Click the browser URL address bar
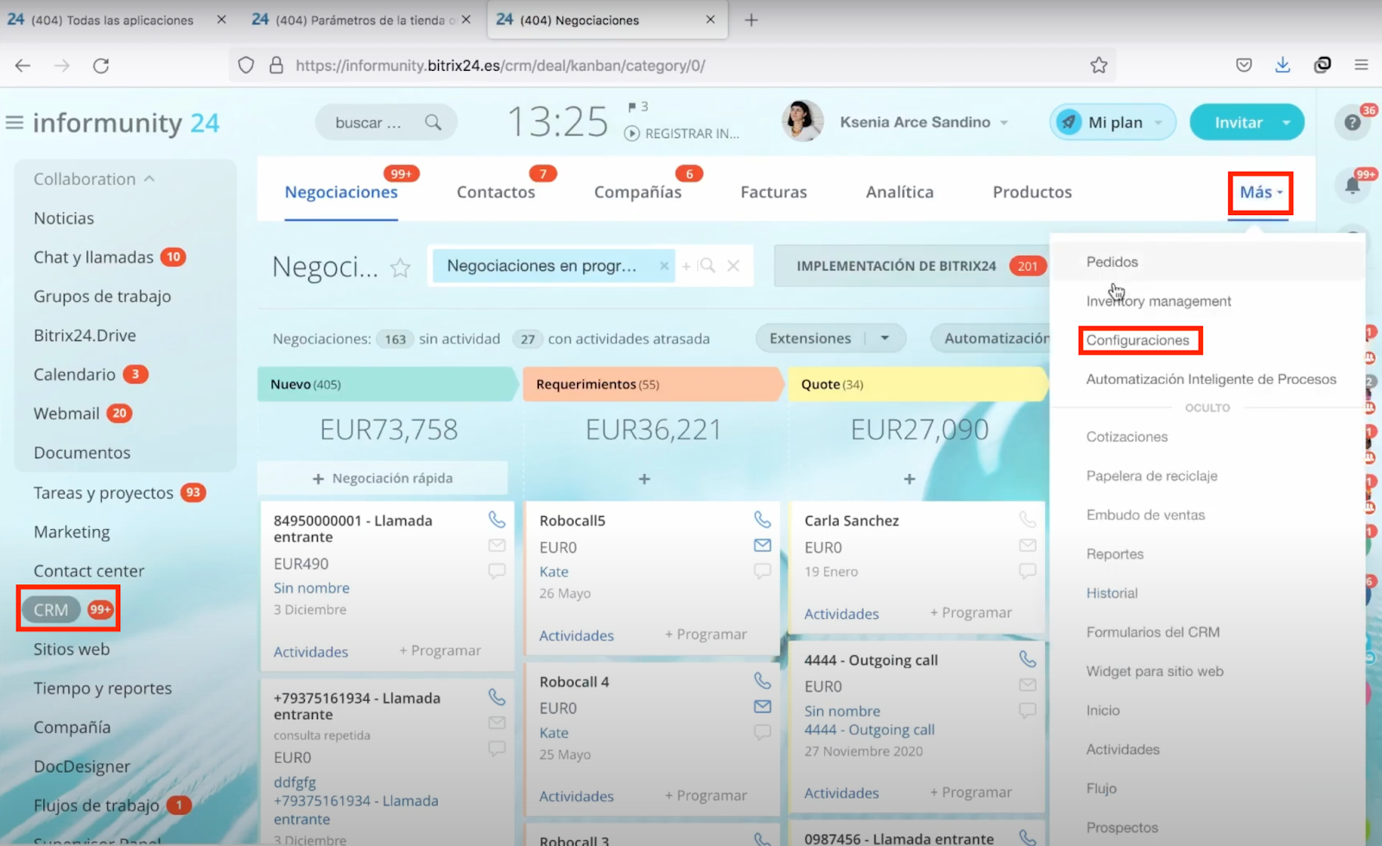This screenshot has width=1382, height=846. [673, 66]
